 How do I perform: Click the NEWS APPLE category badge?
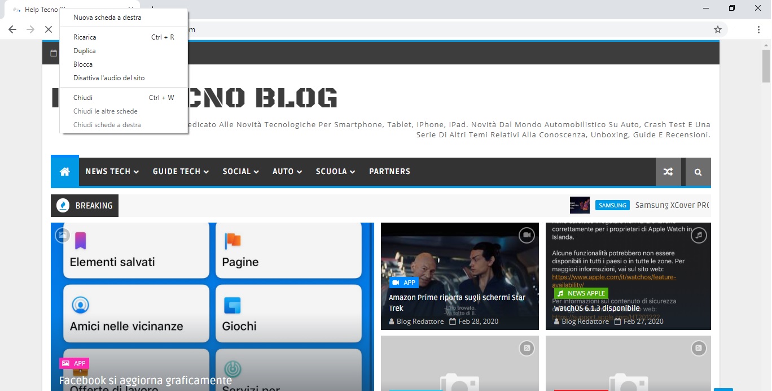point(581,293)
